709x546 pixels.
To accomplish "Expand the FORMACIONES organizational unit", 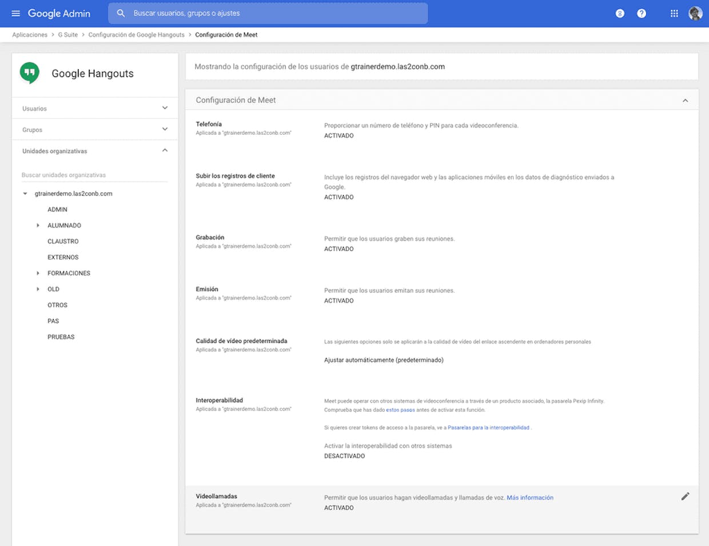I will (38, 273).
